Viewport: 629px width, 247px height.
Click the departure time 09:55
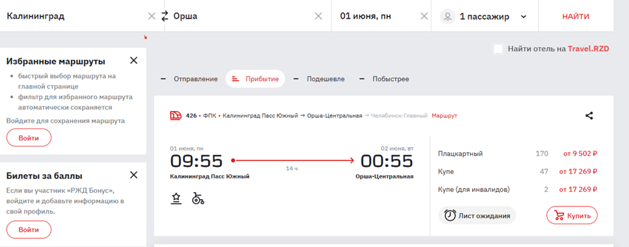tap(196, 161)
